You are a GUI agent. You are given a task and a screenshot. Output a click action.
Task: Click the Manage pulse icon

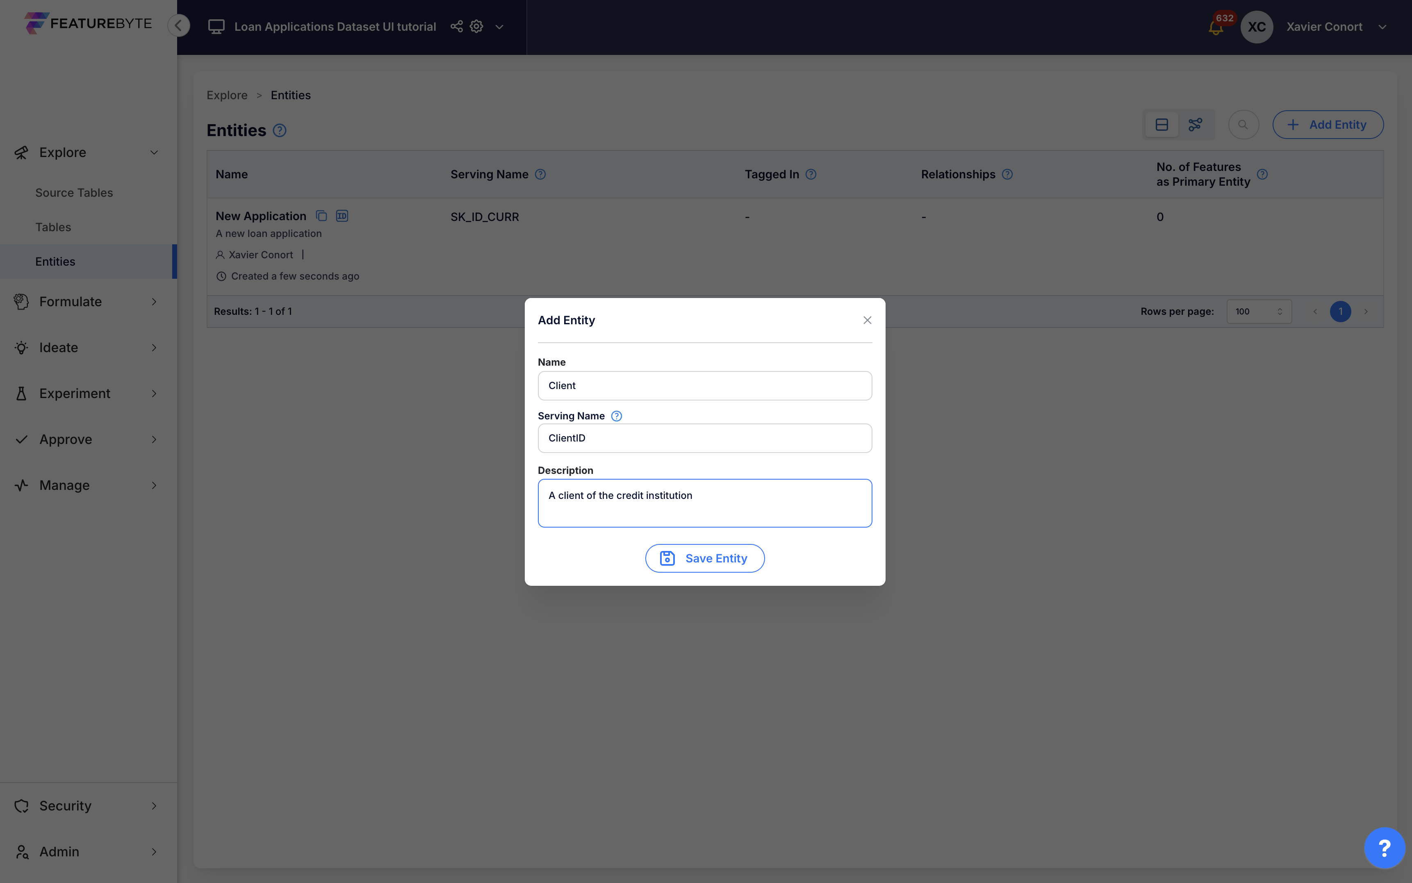pos(22,485)
